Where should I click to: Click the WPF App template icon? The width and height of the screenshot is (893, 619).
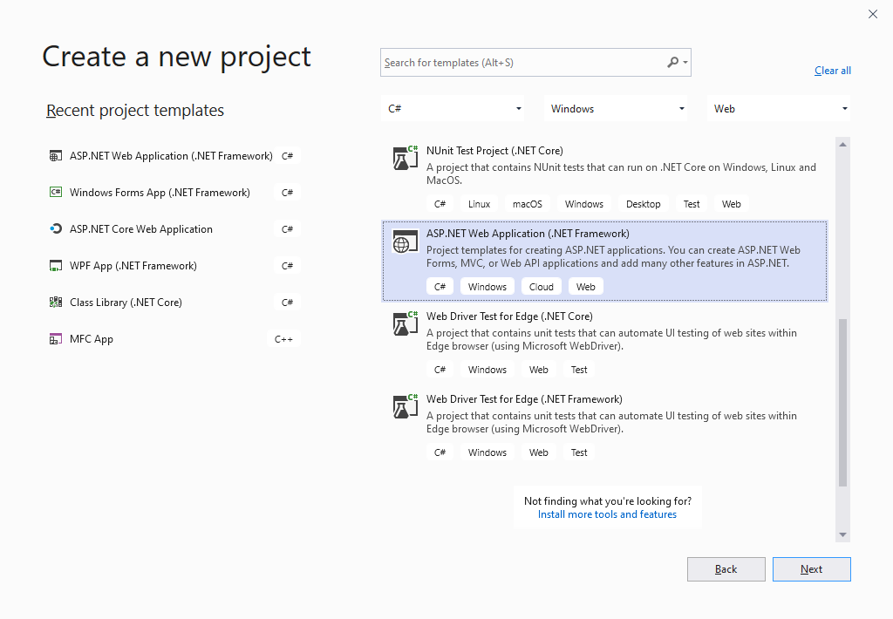coord(55,265)
